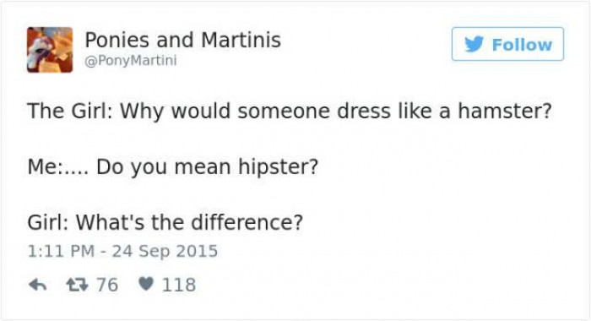Follow the Ponies and Martinis account

pyautogui.click(x=507, y=44)
